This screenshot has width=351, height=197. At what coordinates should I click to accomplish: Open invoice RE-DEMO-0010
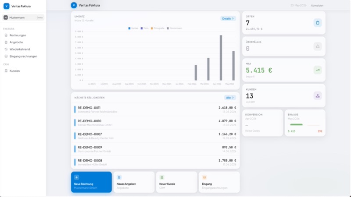[155, 123]
